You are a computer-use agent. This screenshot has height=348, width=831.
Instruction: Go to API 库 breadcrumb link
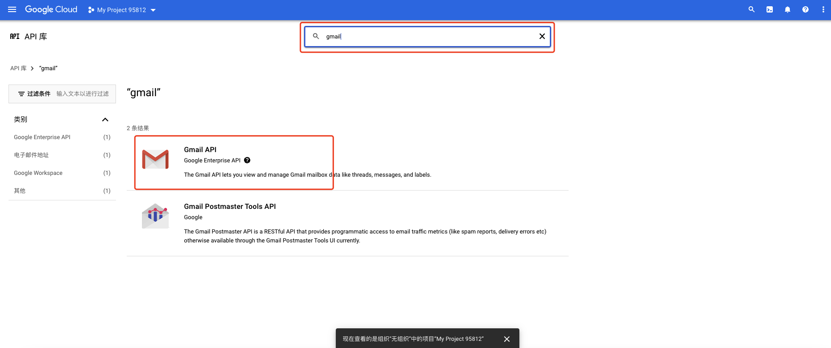pos(18,68)
